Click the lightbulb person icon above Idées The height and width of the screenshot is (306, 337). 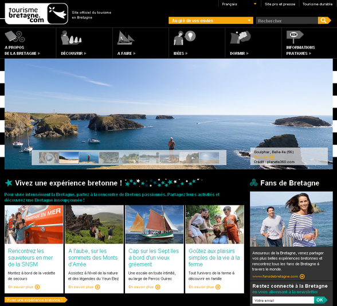pyautogui.click(x=185, y=38)
